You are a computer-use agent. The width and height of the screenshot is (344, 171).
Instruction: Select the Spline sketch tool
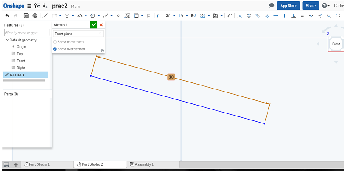pyautogui.click(x=106, y=16)
